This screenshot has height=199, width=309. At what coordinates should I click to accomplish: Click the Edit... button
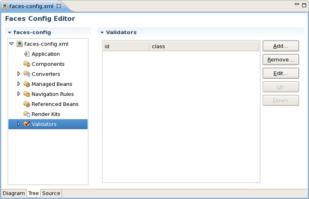tap(281, 73)
